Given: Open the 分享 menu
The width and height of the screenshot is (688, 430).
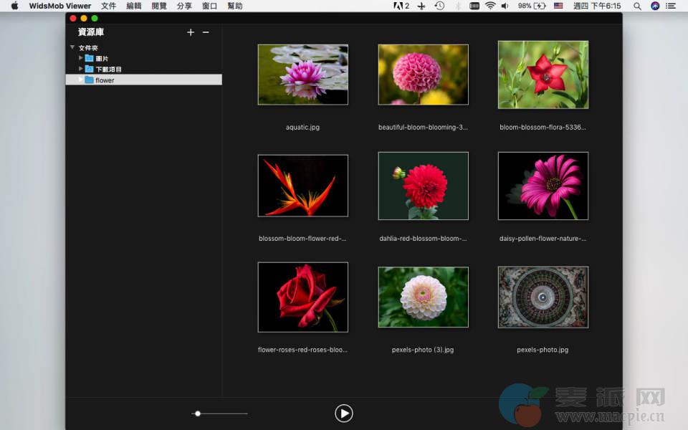Looking at the screenshot, I should point(184,6).
